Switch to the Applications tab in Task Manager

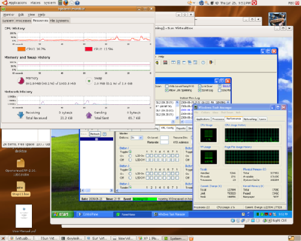point(203,119)
